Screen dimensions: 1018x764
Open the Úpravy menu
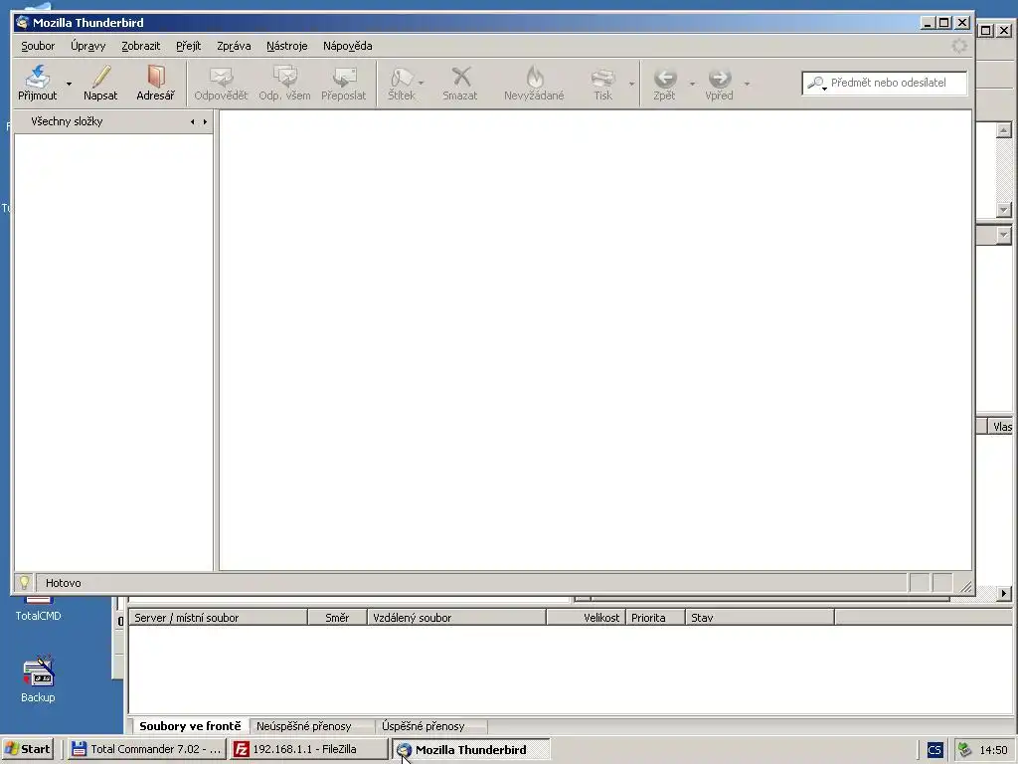[x=88, y=46]
